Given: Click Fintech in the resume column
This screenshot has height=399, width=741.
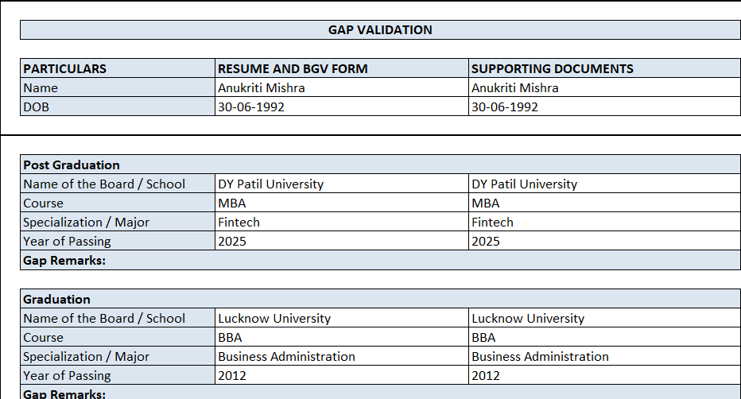Looking at the screenshot, I should 342,223.
